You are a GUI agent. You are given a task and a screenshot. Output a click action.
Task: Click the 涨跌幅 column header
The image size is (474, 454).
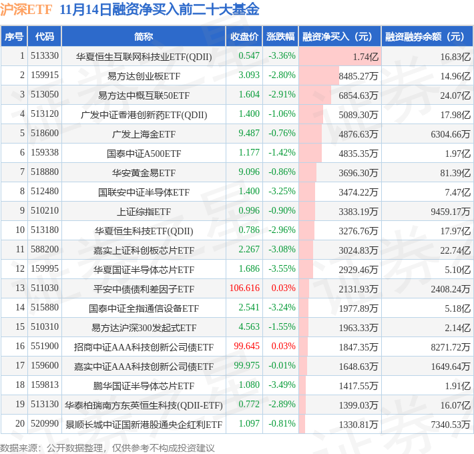tap(280, 37)
